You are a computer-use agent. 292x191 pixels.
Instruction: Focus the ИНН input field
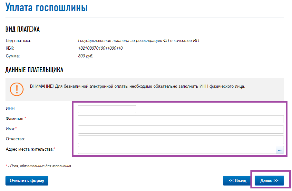pyautogui.click(x=107, y=109)
